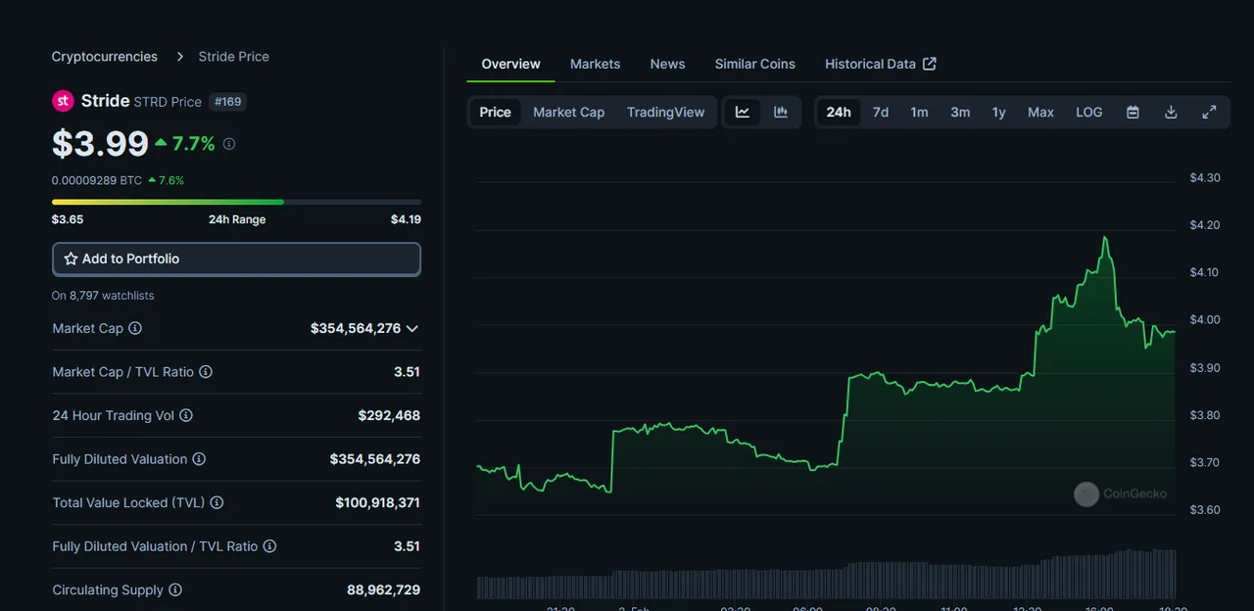Click Stride Price breadcrumb

233,57
